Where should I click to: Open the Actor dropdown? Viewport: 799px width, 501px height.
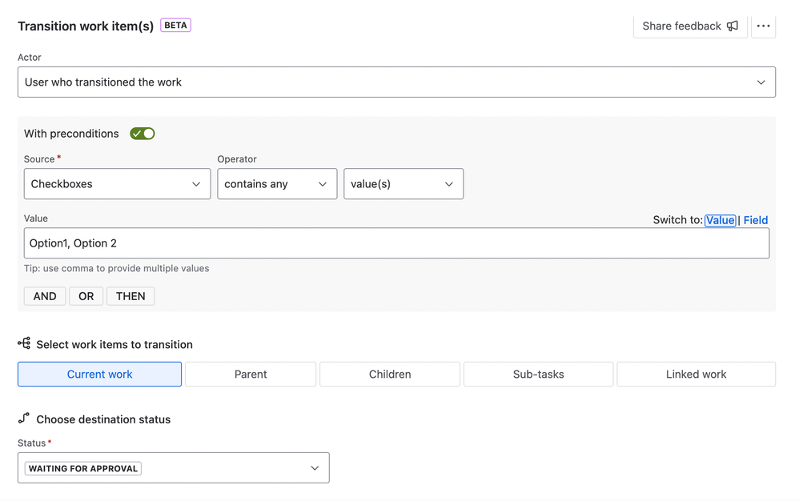(x=396, y=82)
